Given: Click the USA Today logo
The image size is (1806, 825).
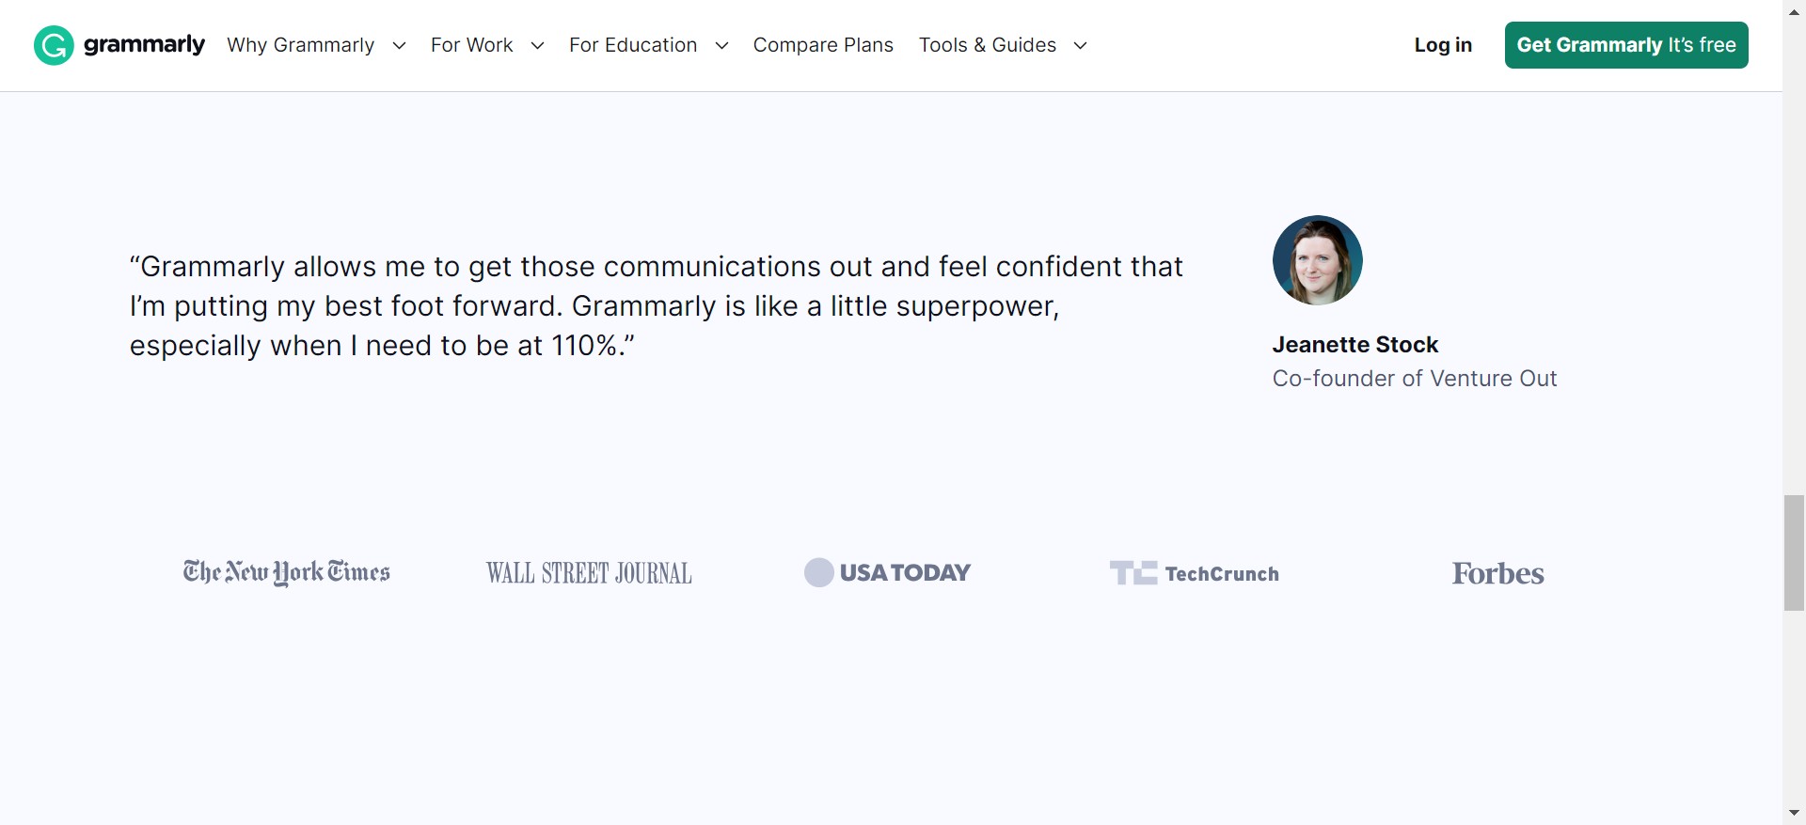Looking at the screenshot, I should tap(887, 572).
